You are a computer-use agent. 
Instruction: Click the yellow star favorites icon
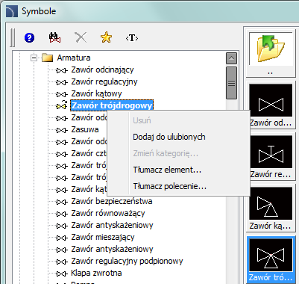coord(106,37)
